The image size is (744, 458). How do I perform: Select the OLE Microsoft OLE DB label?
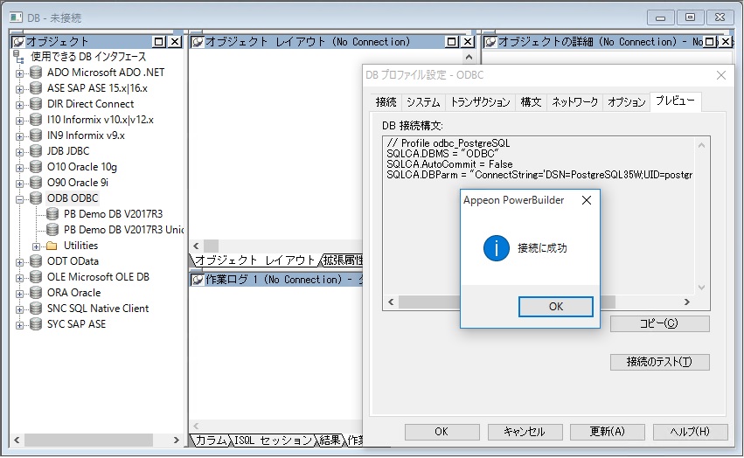98,277
